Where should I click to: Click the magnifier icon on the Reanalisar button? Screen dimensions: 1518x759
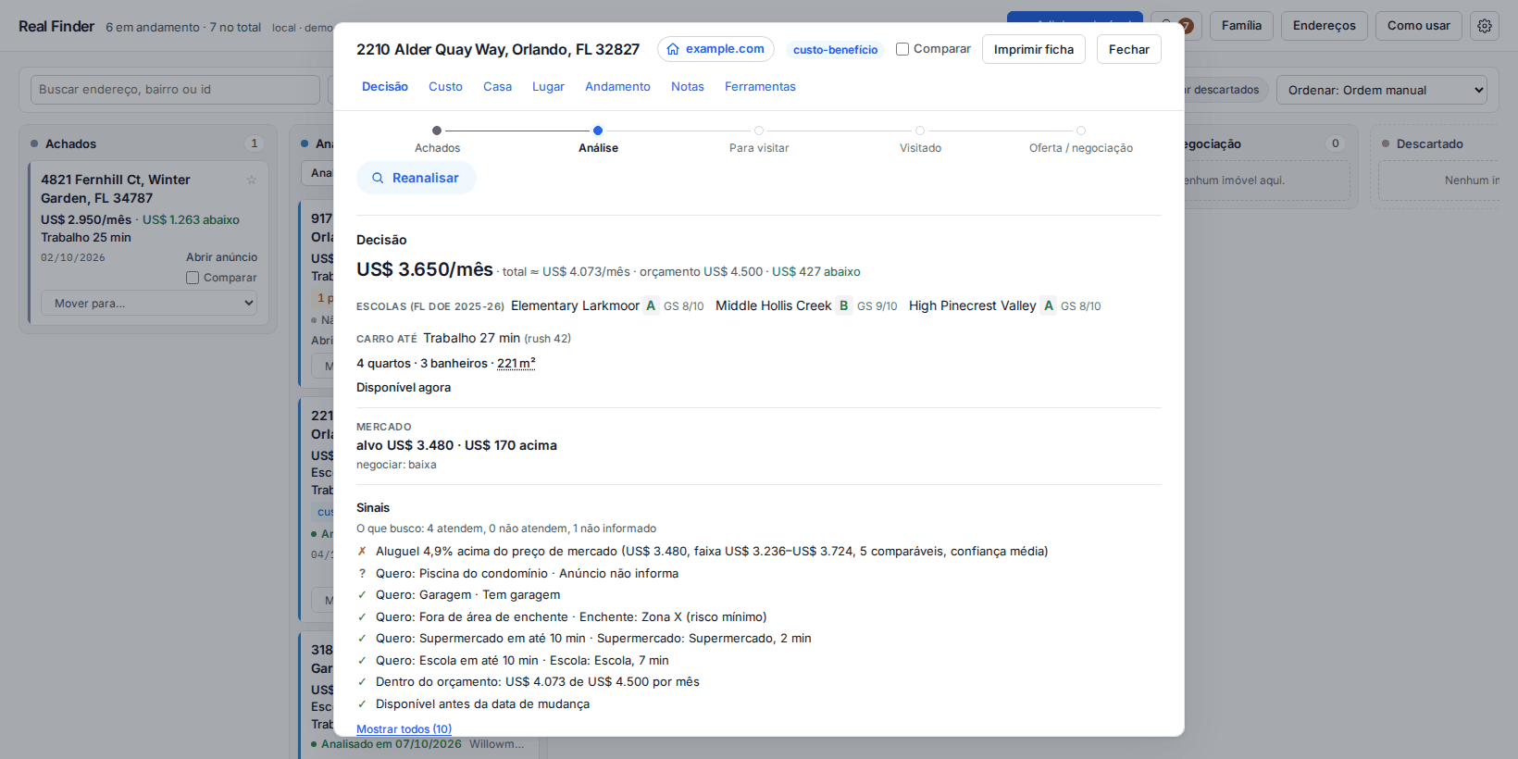point(378,178)
